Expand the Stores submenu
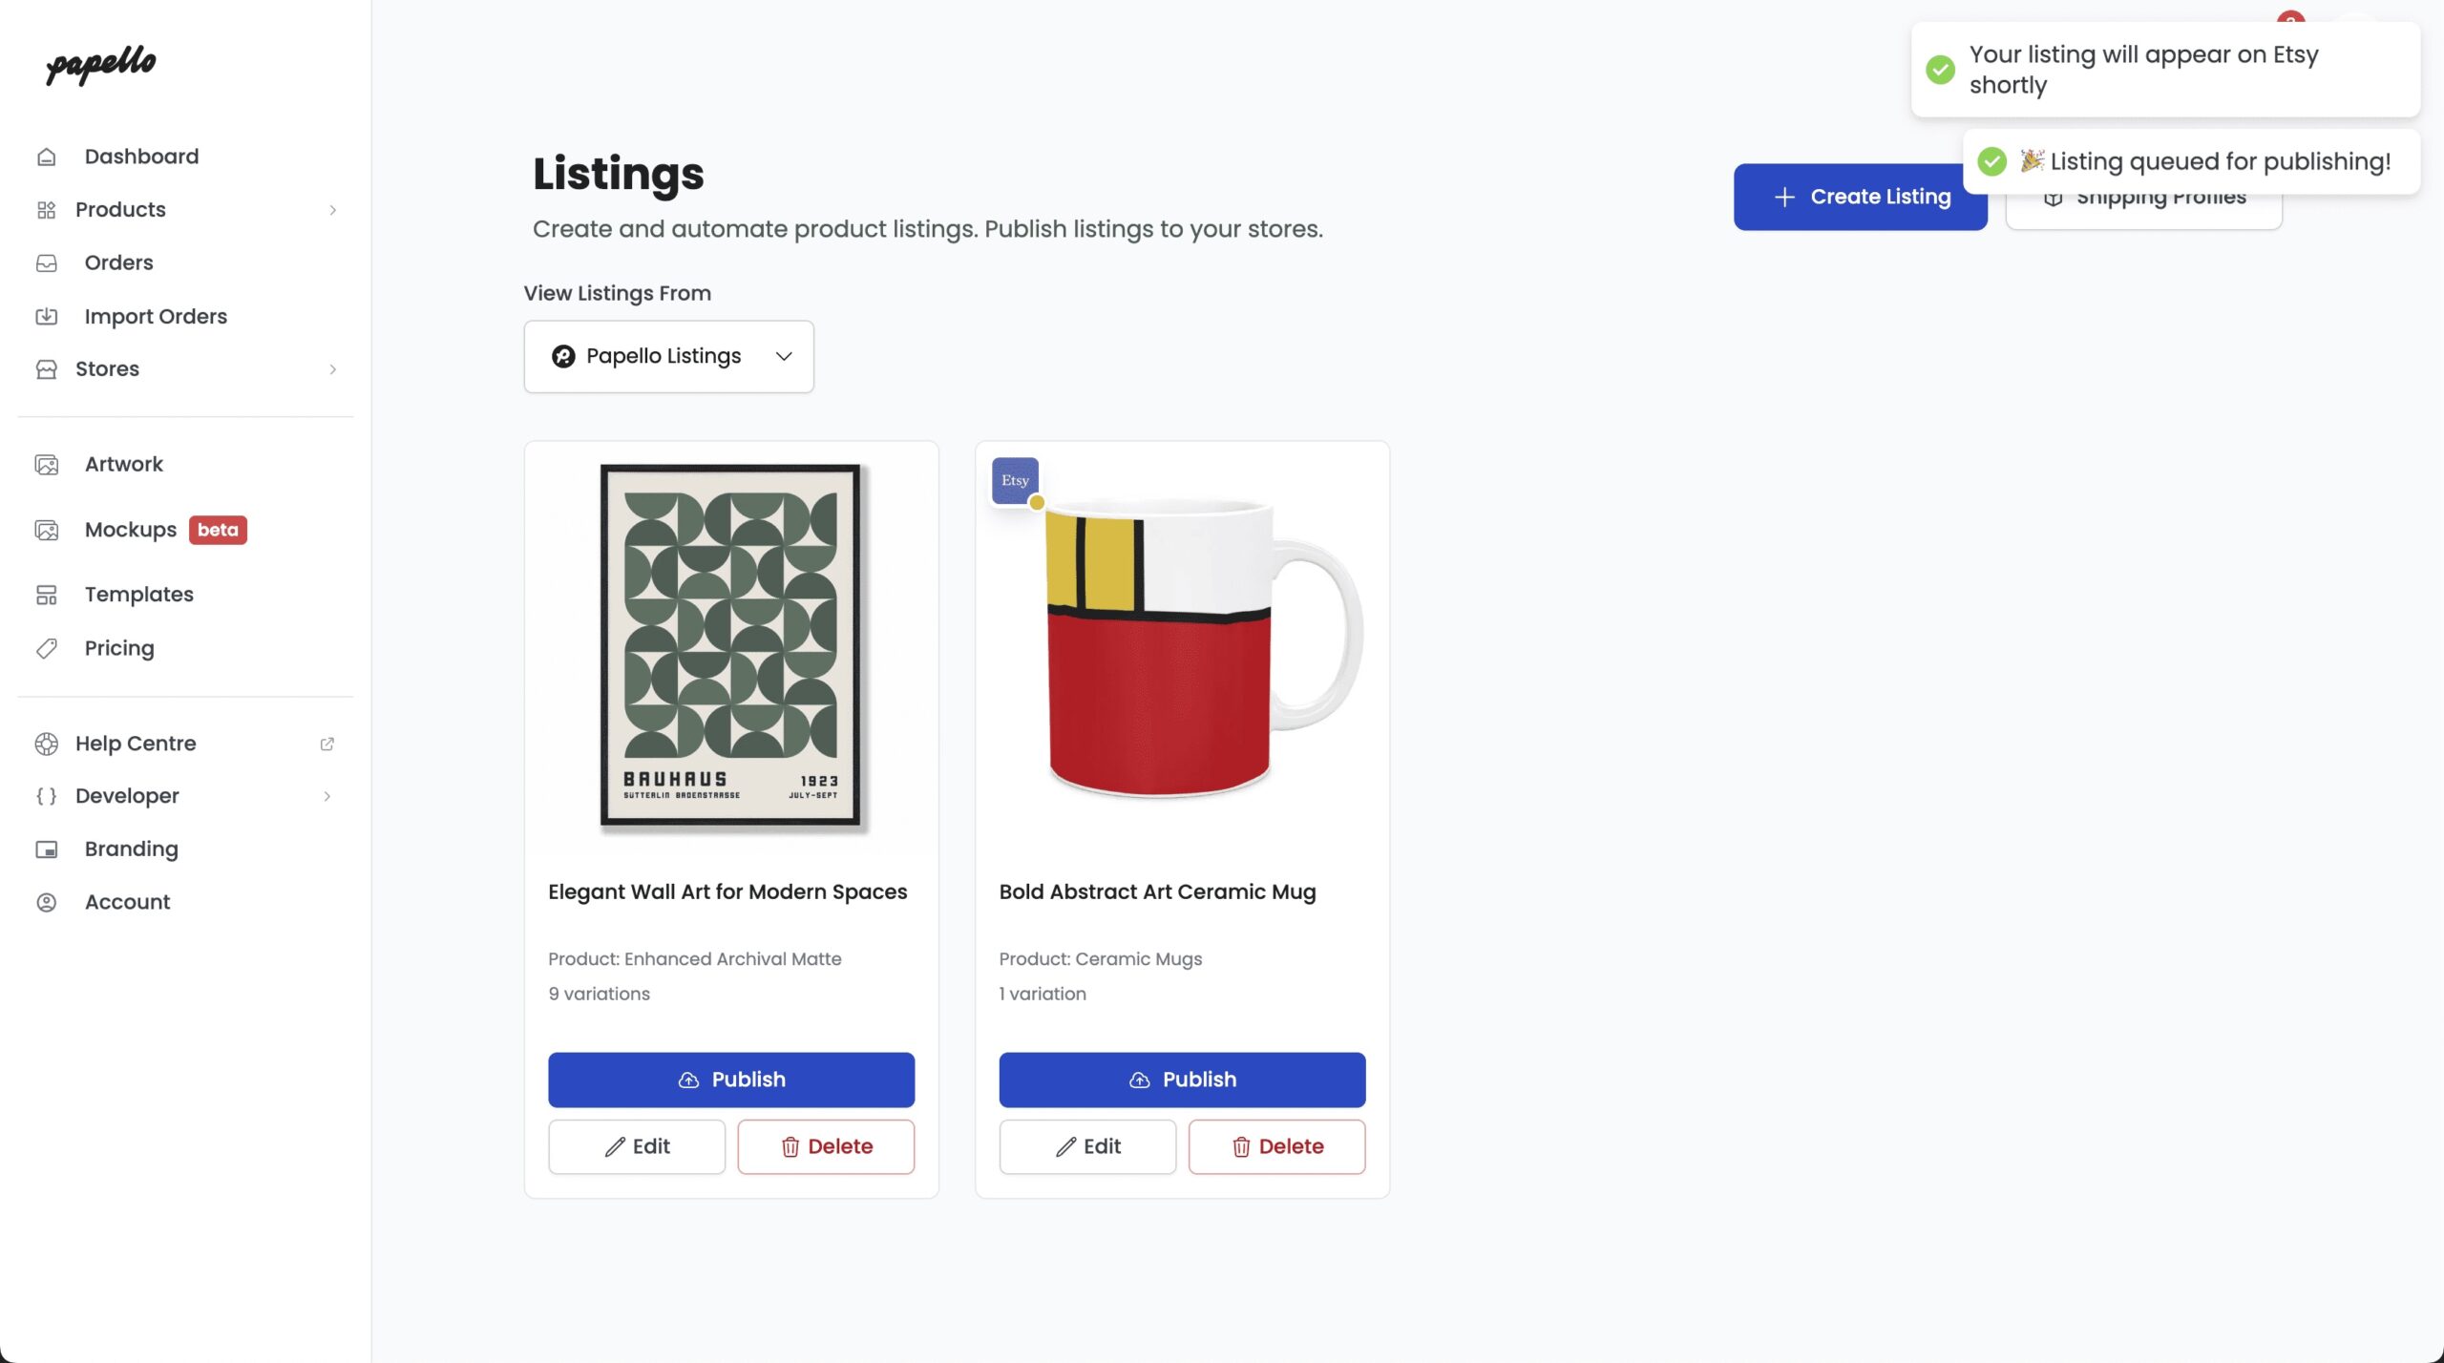Screen dimensions: 2444x1363 (x=332, y=369)
